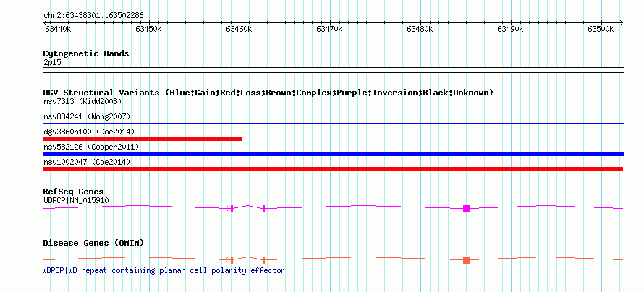
Task: Click the red nsv1002047 loss bar
Action: [333, 169]
